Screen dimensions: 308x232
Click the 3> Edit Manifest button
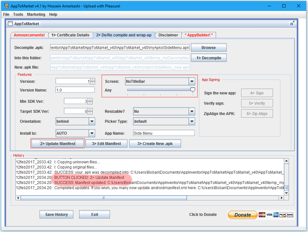click(106, 144)
